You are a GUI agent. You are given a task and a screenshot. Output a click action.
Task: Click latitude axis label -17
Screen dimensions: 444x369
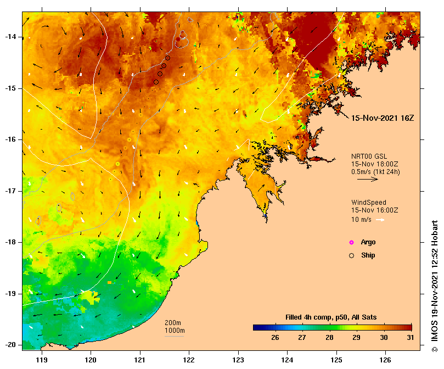click(11, 191)
